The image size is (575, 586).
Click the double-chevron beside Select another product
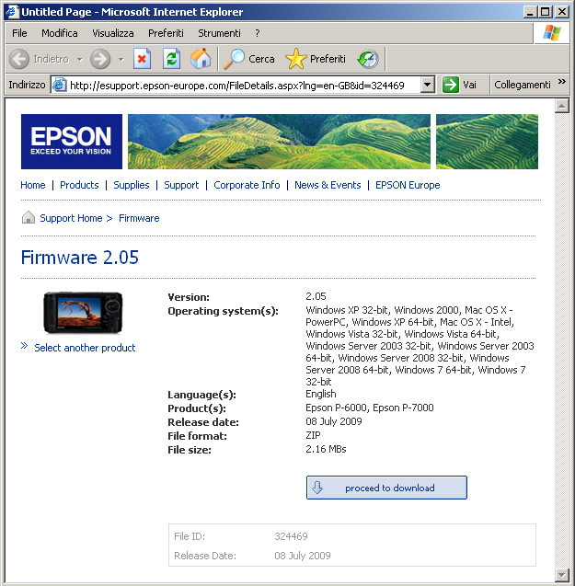pos(24,346)
